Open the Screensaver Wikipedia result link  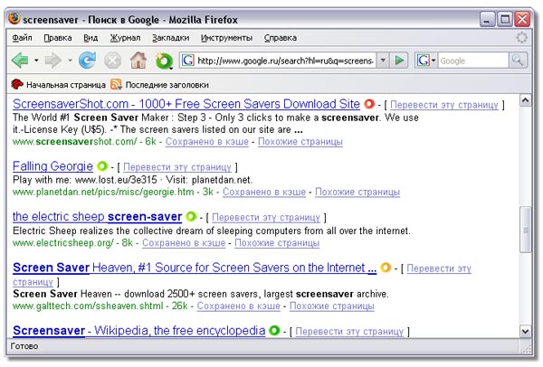point(139,331)
